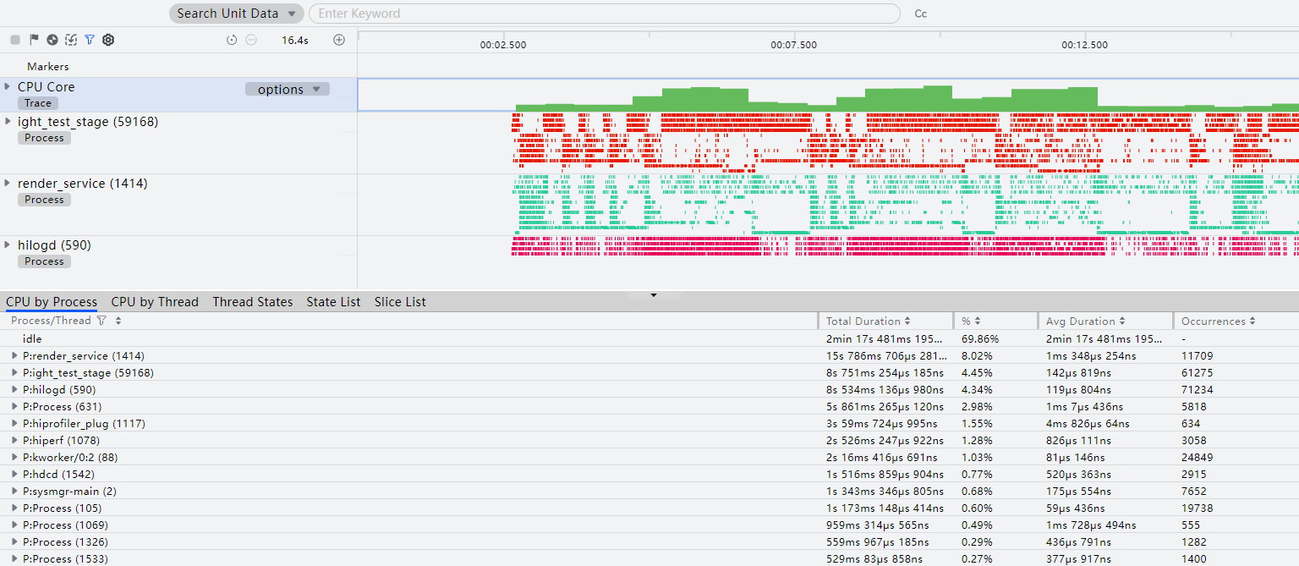The width and height of the screenshot is (1299, 566).
Task: Click the filter funnel icon in toolbar
Action: pos(90,40)
